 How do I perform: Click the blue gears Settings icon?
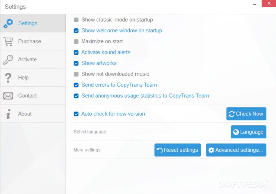point(8,23)
